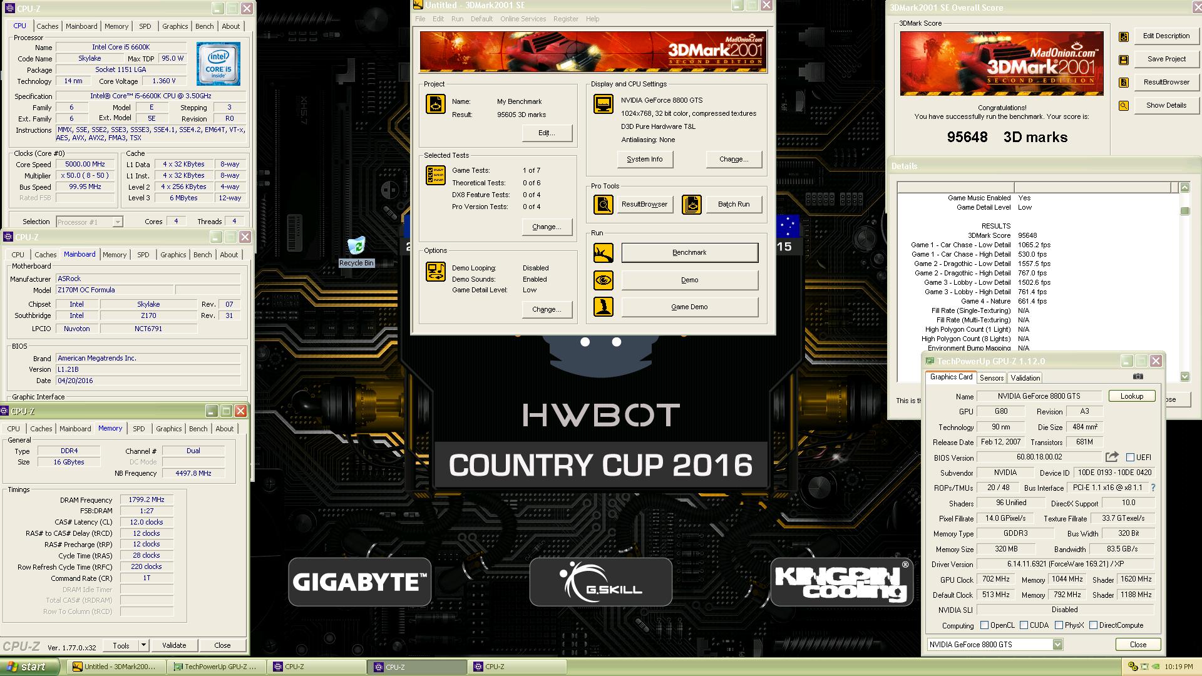Viewport: 1202px width, 676px height.
Task: Click the Show Details button
Action: [x=1166, y=106]
